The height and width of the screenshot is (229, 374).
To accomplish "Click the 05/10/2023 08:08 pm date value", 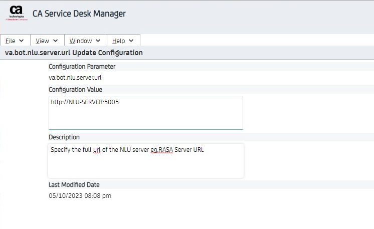I will click(80, 195).
